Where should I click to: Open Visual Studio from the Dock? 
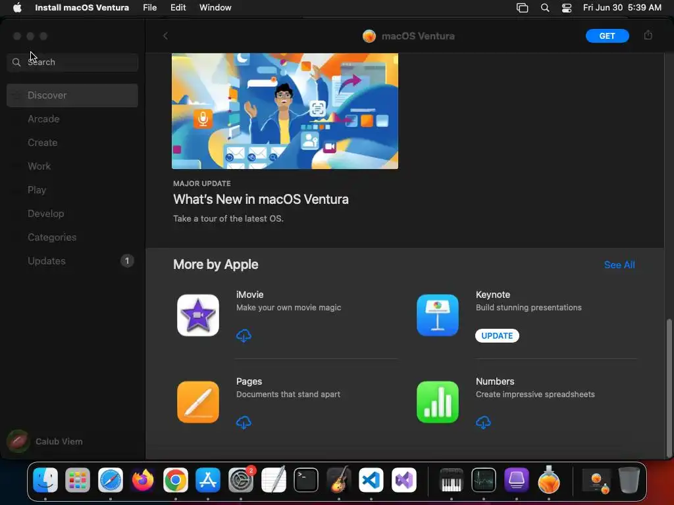click(x=404, y=479)
